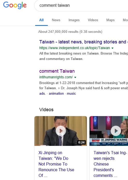Open Xi Jinping on Taiwan video title
This screenshot has height=180, width=128.
pyautogui.click(x=56, y=164)
